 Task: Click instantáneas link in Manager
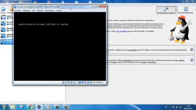click(127, 61)
